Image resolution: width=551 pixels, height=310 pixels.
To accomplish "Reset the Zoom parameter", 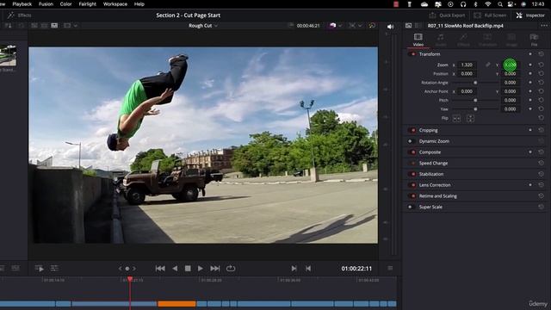I will click(542, 65).
